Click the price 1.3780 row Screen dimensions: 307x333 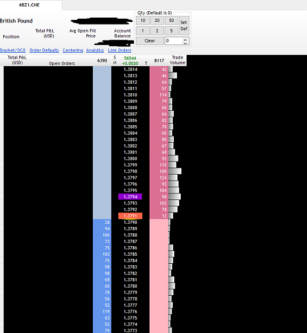pos(130,286)
